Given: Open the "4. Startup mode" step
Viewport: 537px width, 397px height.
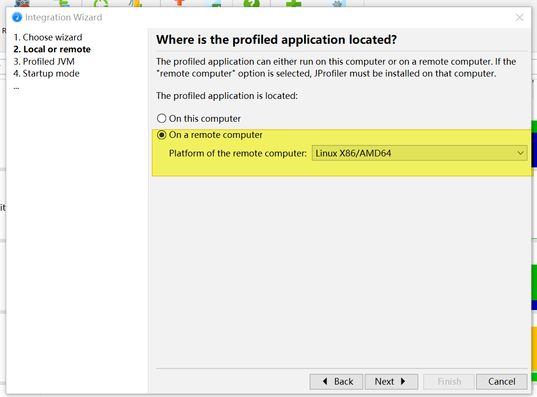Looking at the screenshot, I should click(x=46, y=74).
